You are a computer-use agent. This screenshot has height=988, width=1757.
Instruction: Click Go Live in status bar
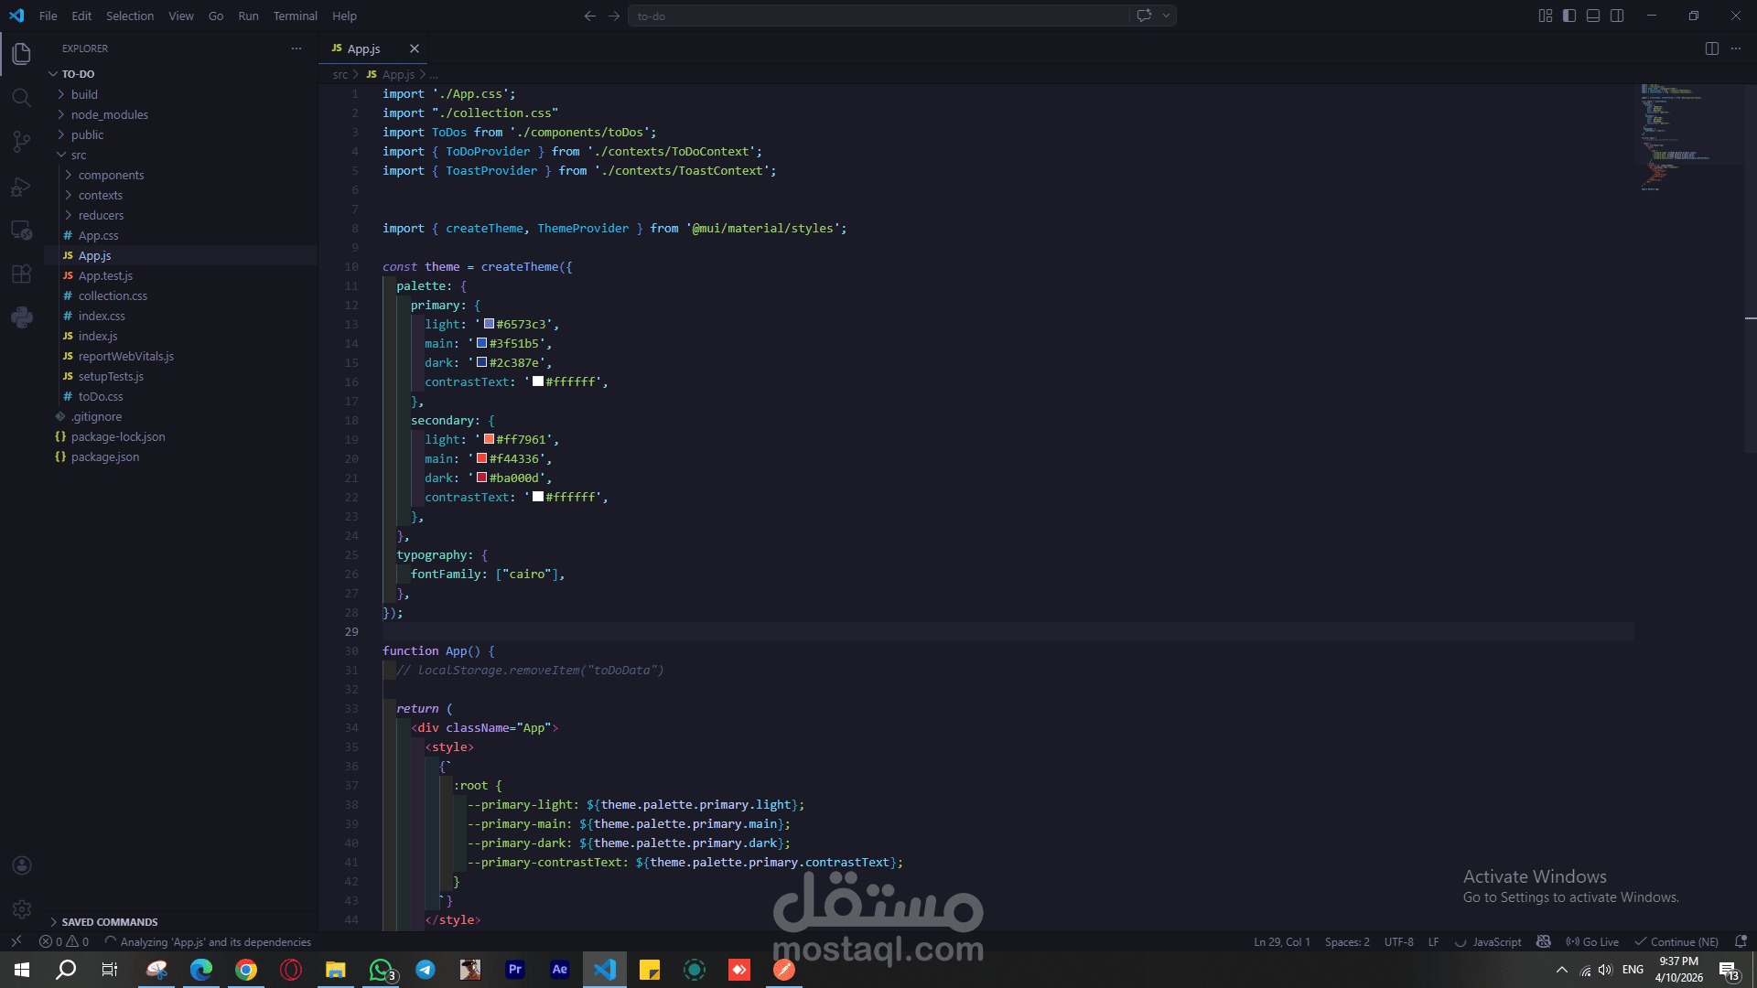pyautogui.click(x=1592, y=941)
